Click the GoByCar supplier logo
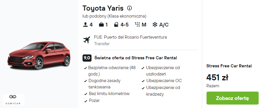 coord(14,99)
